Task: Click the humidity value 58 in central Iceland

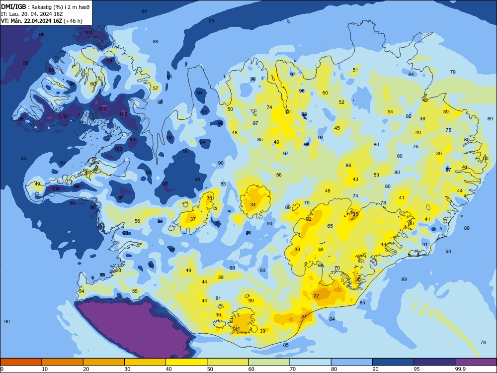Action: (x=279, y=175)
